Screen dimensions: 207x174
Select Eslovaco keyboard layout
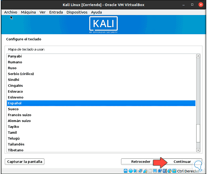[x=101, y=92]
